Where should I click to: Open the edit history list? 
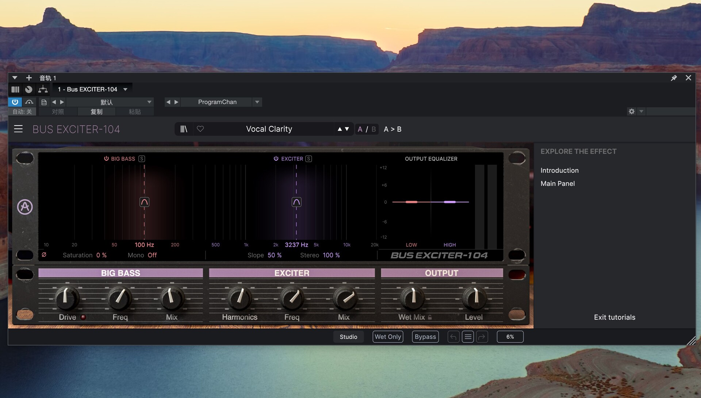tap(468, 337)
